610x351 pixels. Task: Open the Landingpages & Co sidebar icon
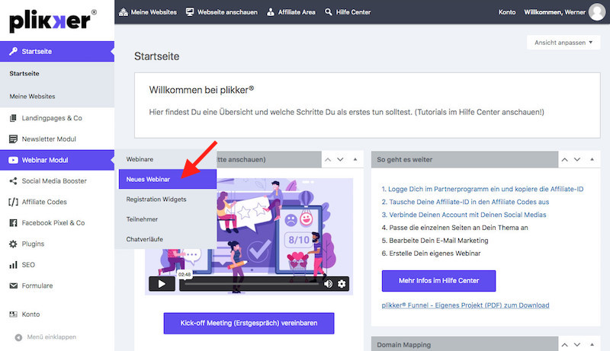[14, 118]
